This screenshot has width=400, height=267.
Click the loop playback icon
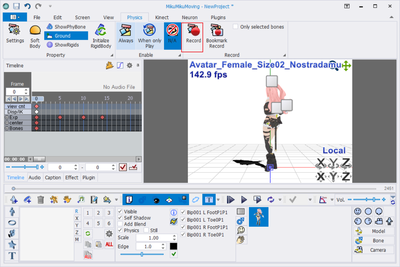271,199
